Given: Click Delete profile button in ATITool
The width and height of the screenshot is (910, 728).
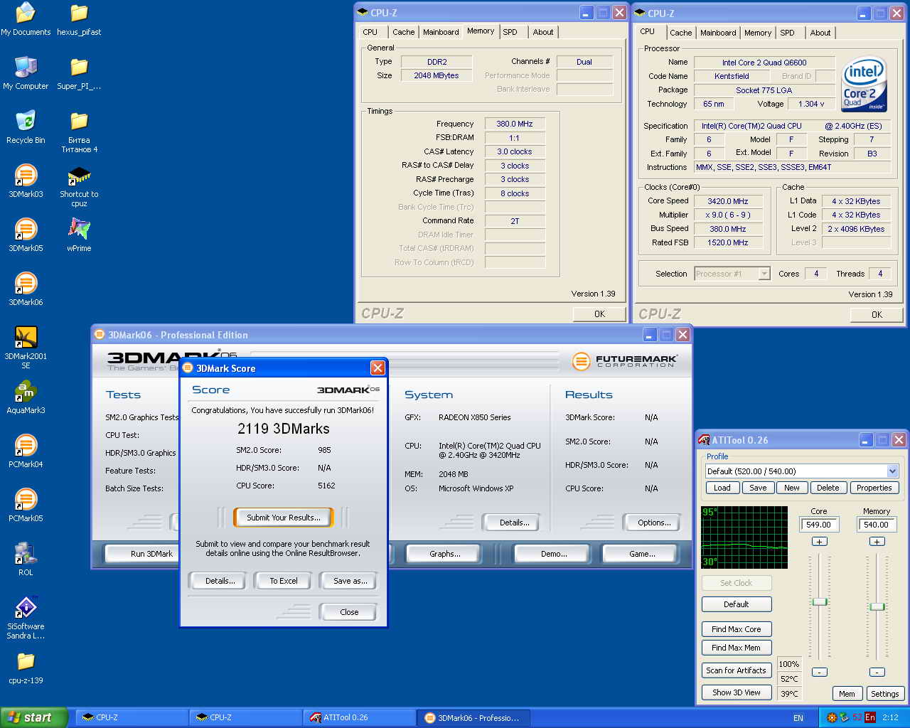Looking at the screenshot, I should 828,488.
